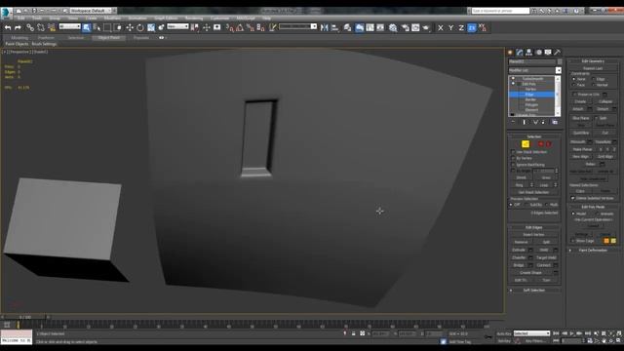Click the Undo arrow in main toolbar
624x351 pixels.
(8, 27)
